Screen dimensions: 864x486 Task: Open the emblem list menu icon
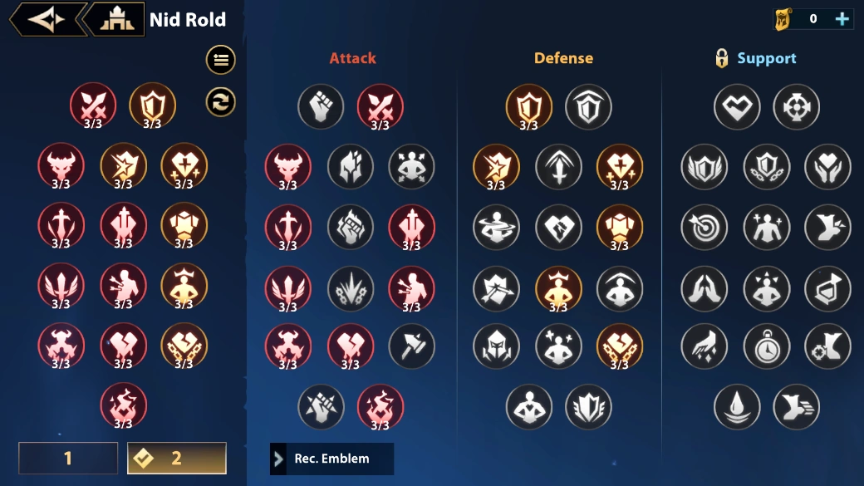click(x=221, y=60)
